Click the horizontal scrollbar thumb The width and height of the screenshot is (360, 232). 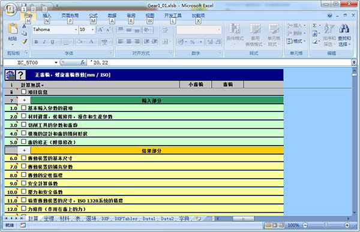coord(243,218)
